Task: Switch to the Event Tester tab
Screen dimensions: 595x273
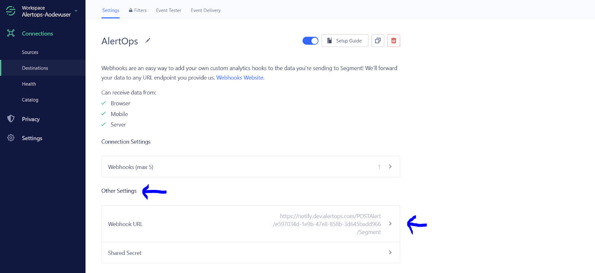Action: (168, 10)
